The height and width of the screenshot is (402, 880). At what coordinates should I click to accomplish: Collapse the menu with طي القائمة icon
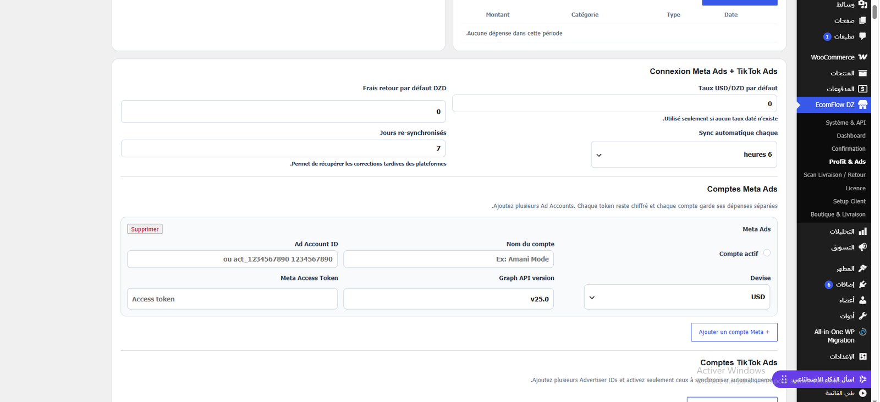coord(862,393)
